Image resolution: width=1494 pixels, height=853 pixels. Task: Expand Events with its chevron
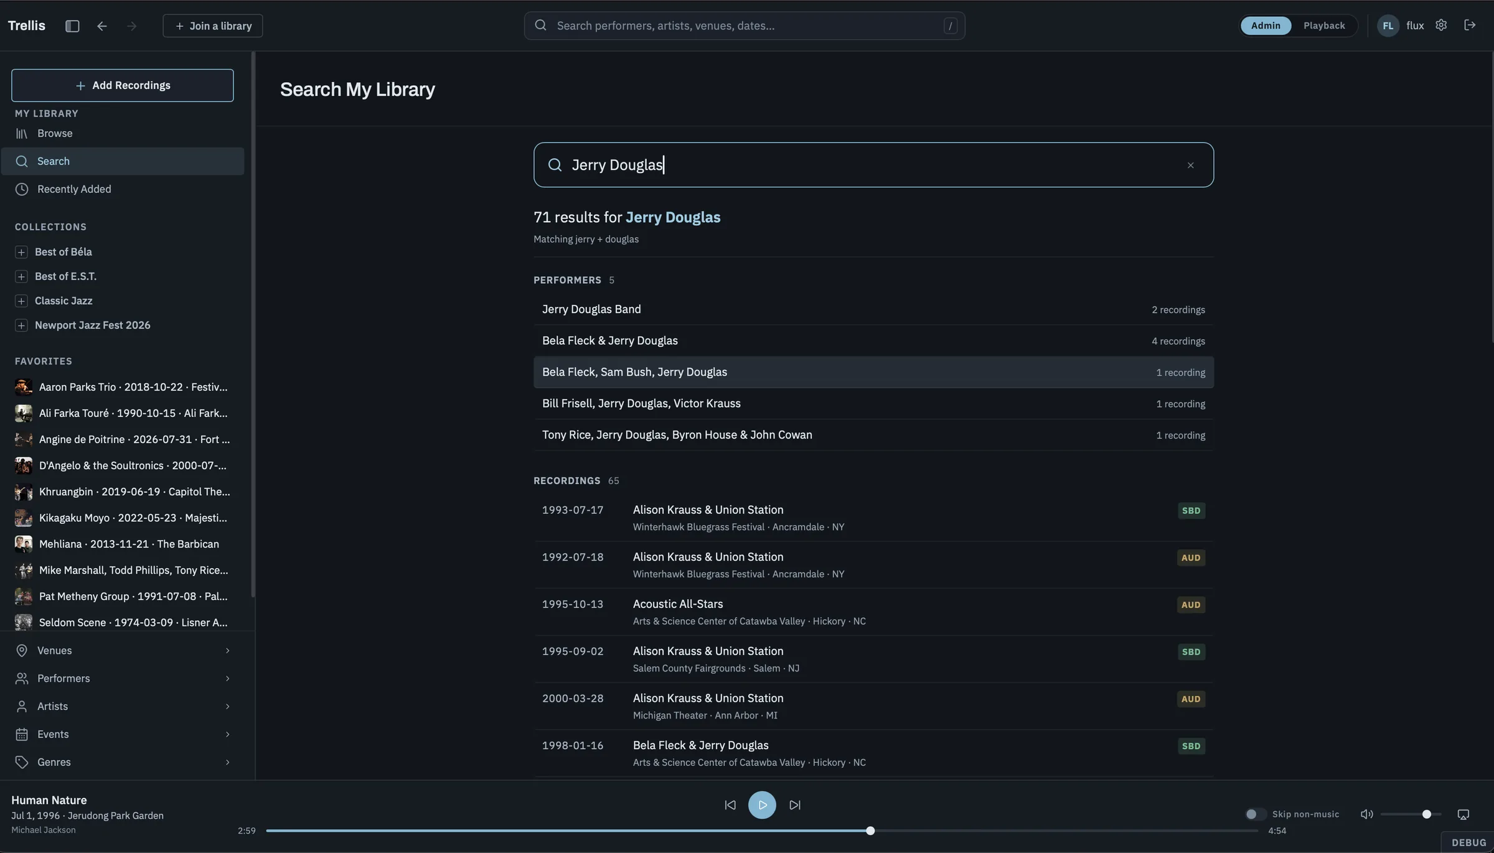(x=227, y=735)
